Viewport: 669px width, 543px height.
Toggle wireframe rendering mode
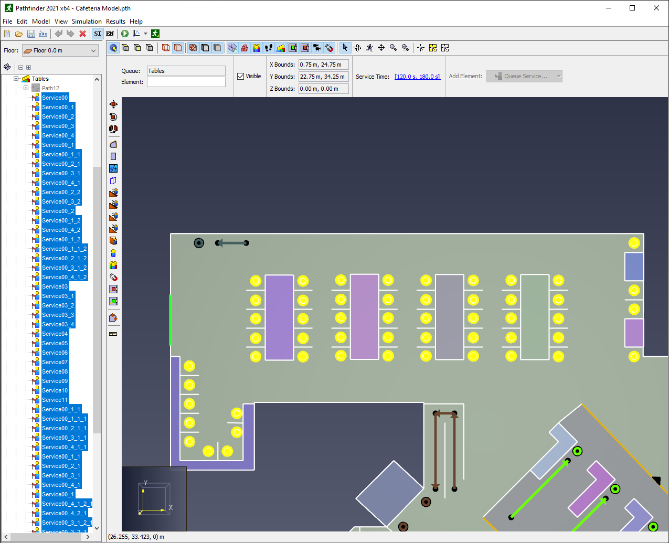[166, 48]
